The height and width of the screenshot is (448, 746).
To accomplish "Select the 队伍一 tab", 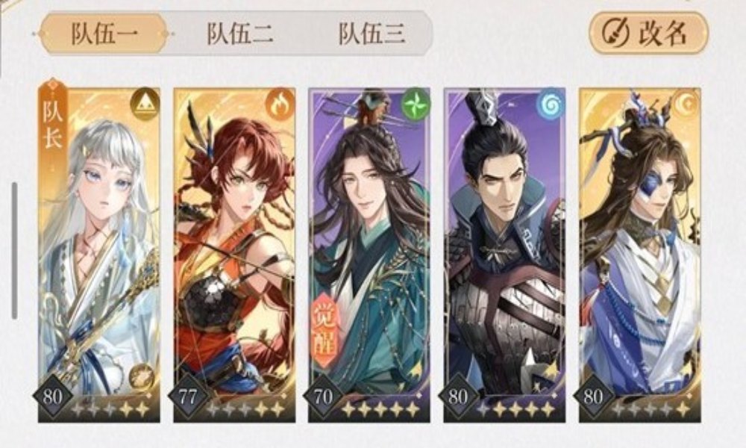I will [x=104, y=34].
